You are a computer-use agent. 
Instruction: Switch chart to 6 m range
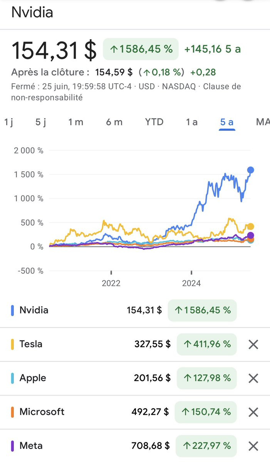114,122
